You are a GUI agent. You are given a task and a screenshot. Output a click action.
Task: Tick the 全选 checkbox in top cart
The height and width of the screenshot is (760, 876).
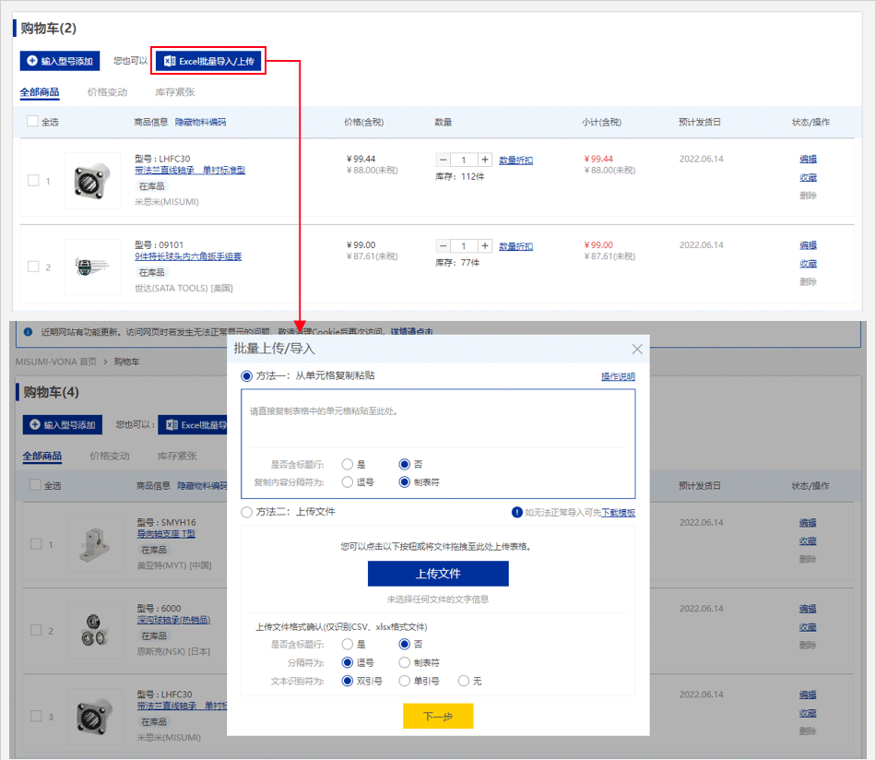click(33, 122)
